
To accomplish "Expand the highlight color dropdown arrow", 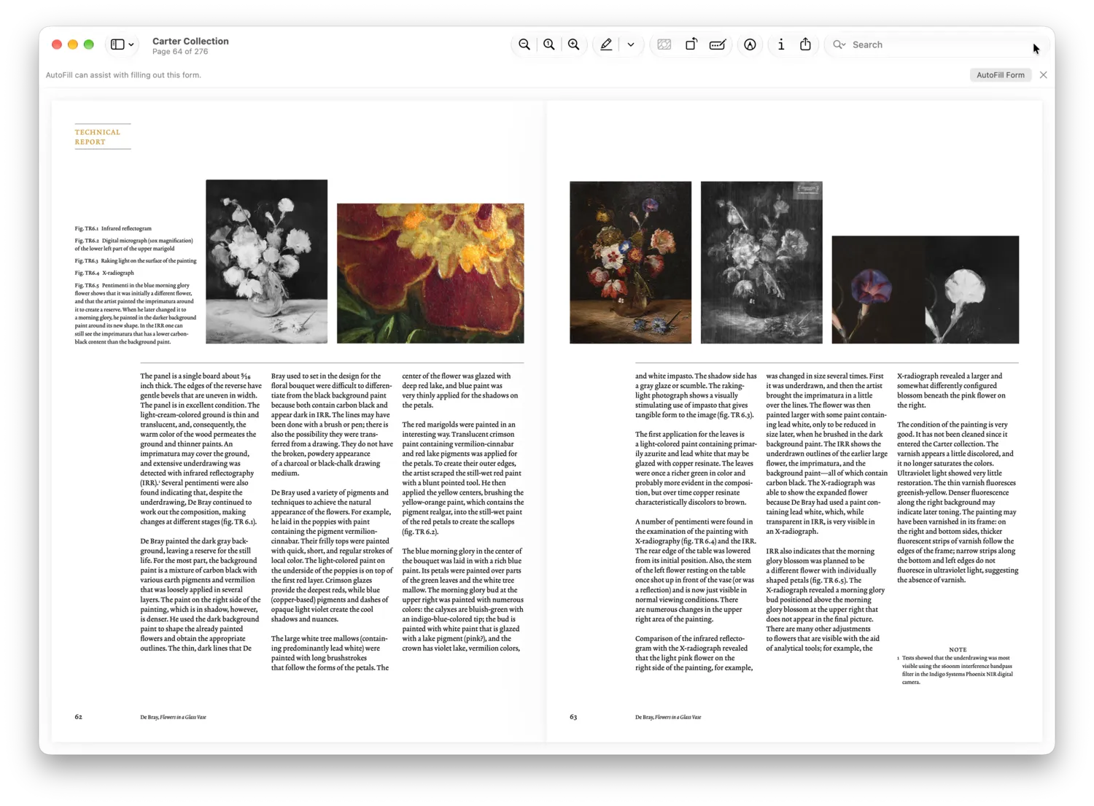I will (631, 44).
